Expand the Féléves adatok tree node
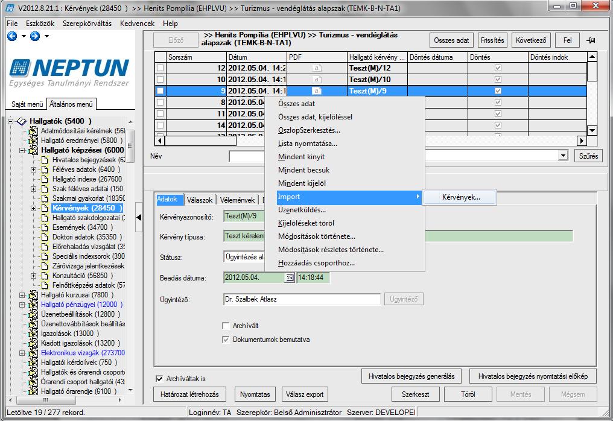The height and width of the screenshot is (421, 613). [x=34, y=169]
